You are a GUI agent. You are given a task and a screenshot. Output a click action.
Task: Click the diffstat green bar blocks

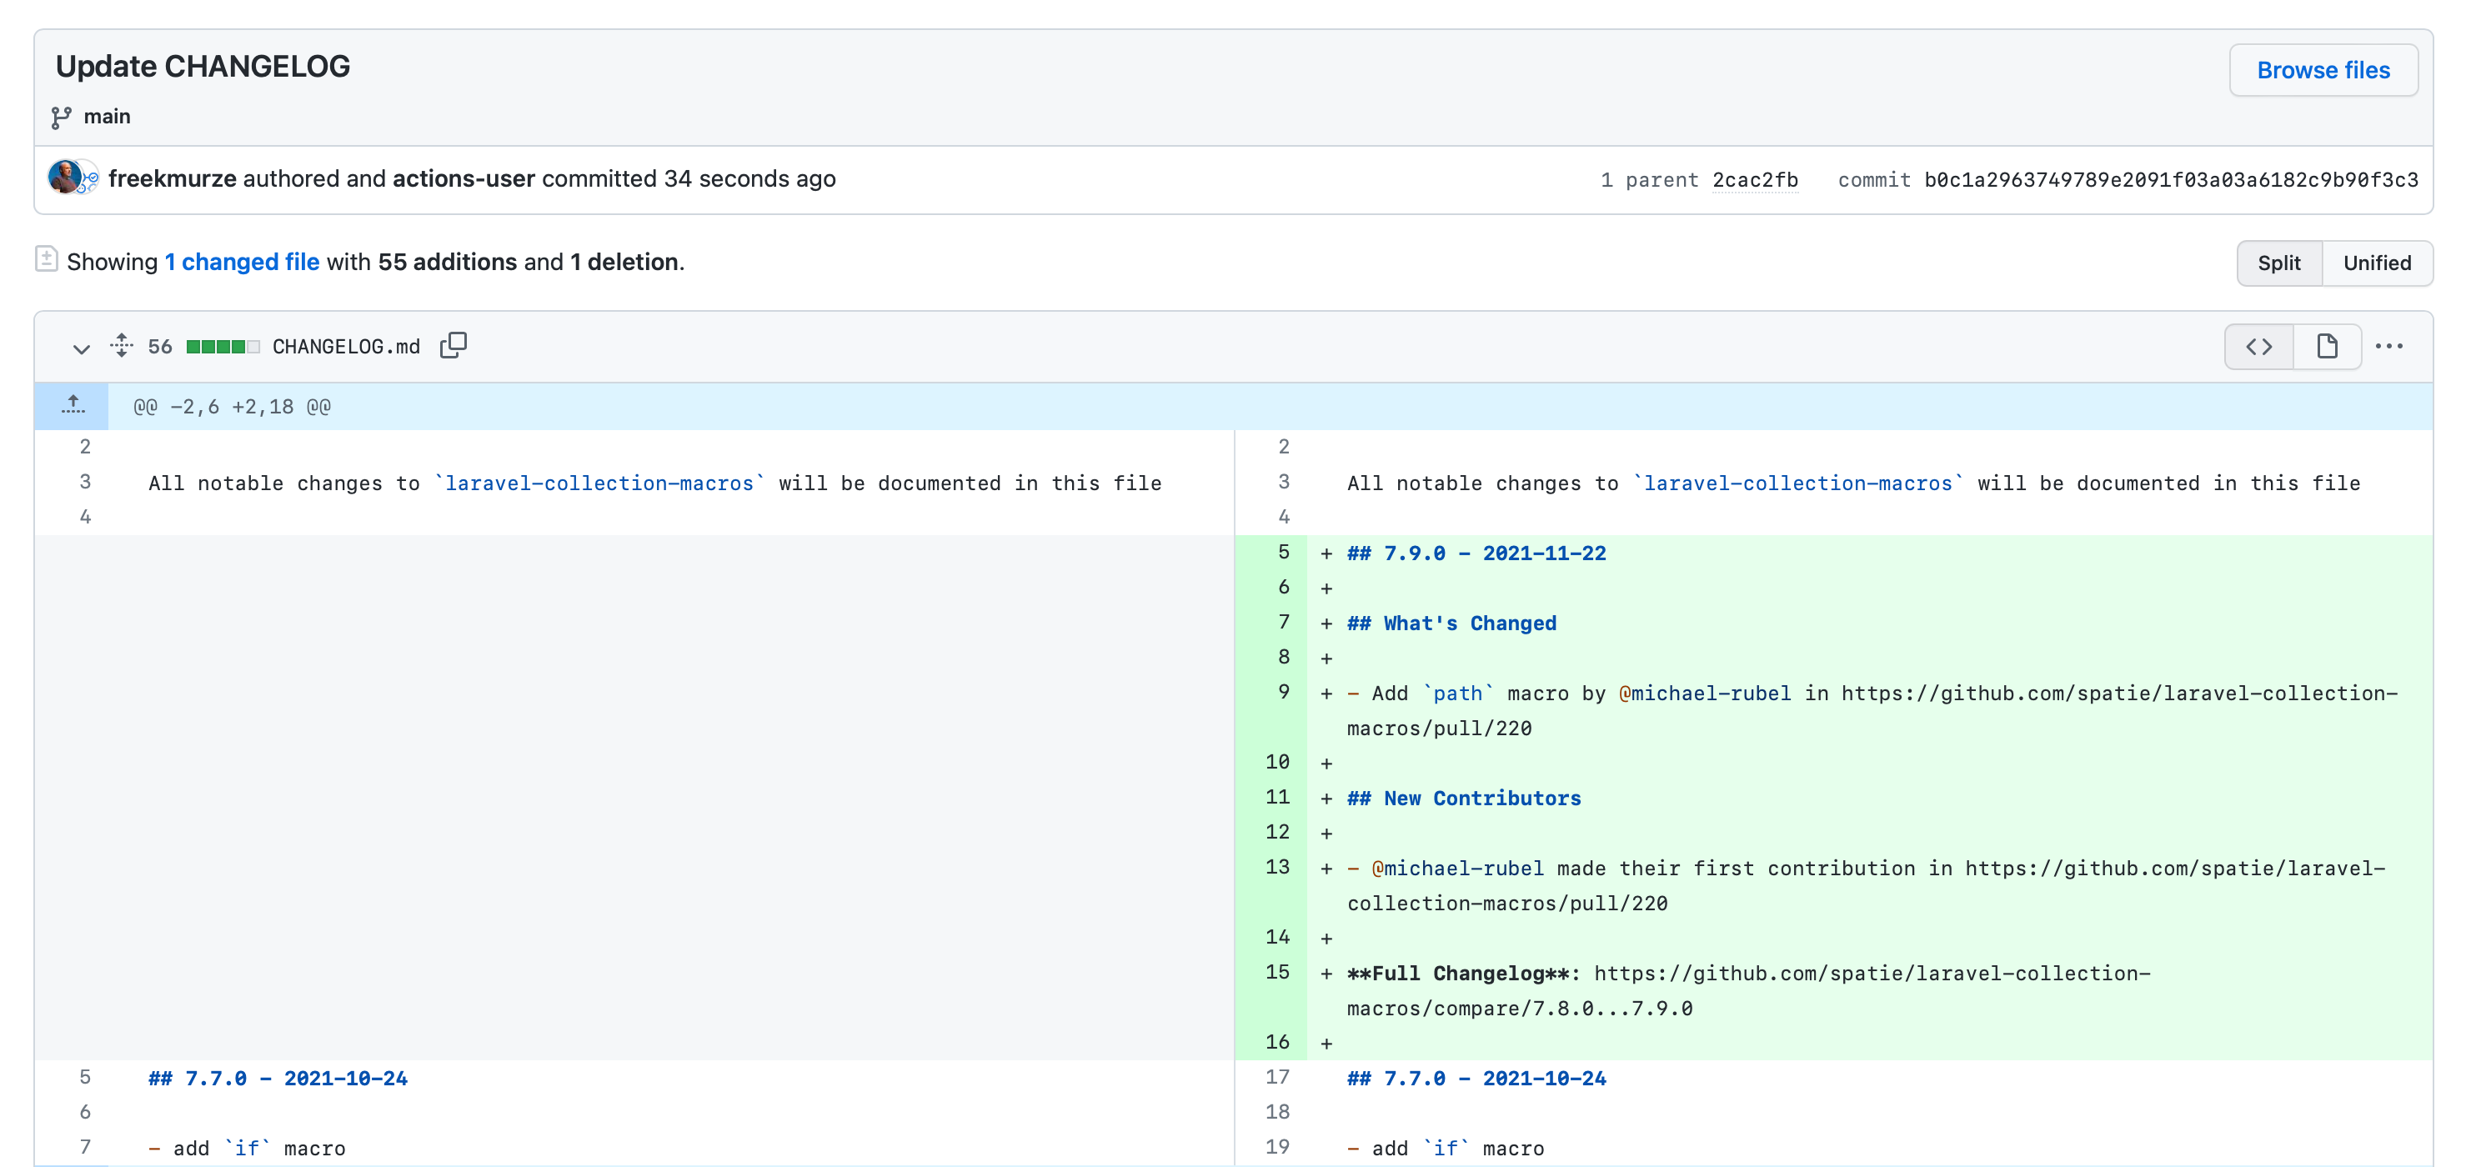[222, 347]
